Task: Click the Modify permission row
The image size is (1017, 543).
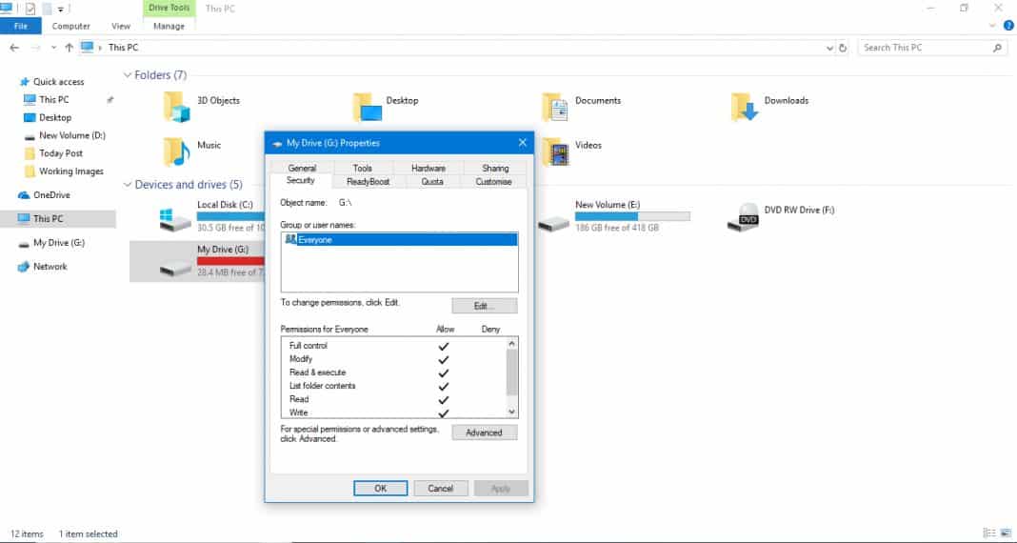Action: pyautogui.click(x=393, y=359)
